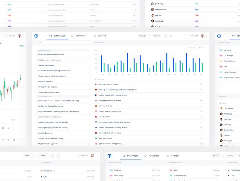The width and height of the screenshot is (240, 181).
Task: Click the previous week arrow above Bitcoin chart
Action: pos(166,36)
